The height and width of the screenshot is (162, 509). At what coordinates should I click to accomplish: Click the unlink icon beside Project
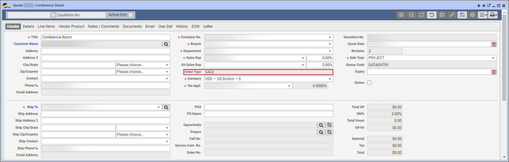[x=329, y=132]
